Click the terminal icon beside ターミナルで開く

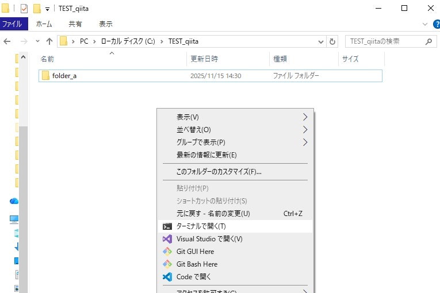click(167, 226)
